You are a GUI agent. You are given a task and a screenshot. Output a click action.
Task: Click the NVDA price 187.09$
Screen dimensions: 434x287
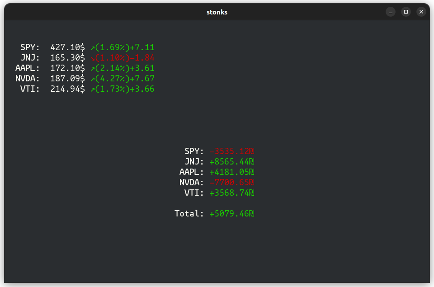[x=67, y=79]
